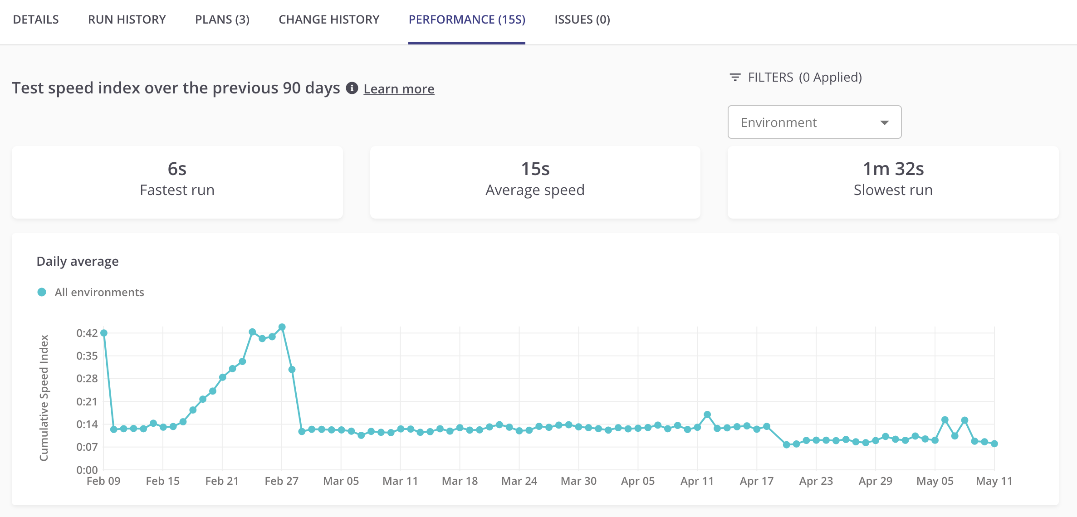Toggle the All environments legend dot
Image resolution: width=1077 pixels, height=517 pixels.
click(x=42, y=292)
